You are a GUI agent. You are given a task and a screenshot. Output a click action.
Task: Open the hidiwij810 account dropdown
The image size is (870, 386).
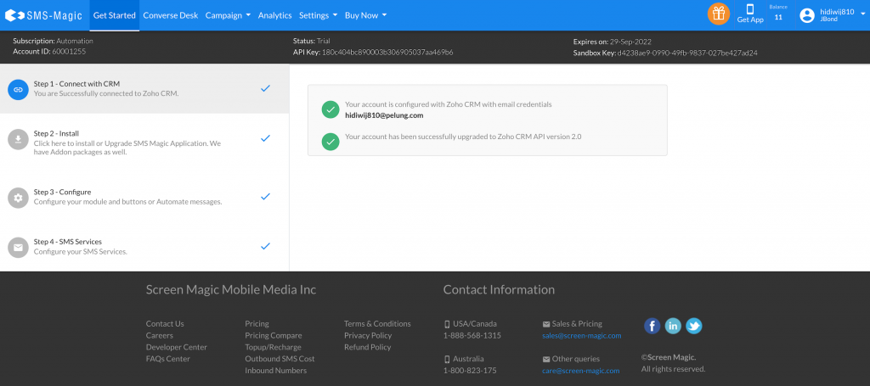(x=833, y=15)
